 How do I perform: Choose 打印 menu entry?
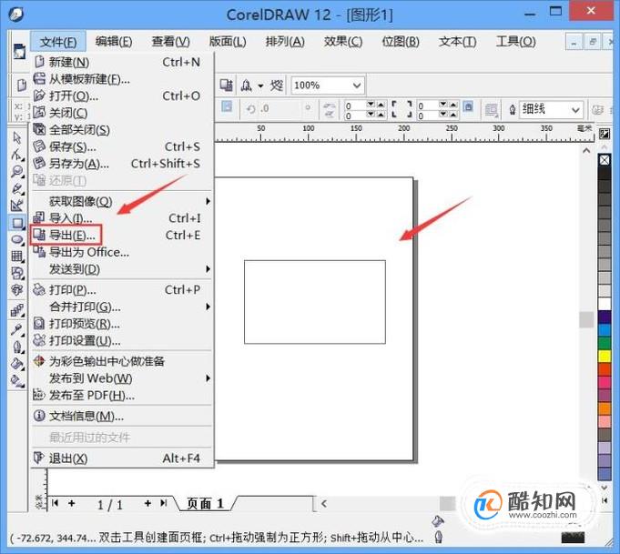click(122, 290)
